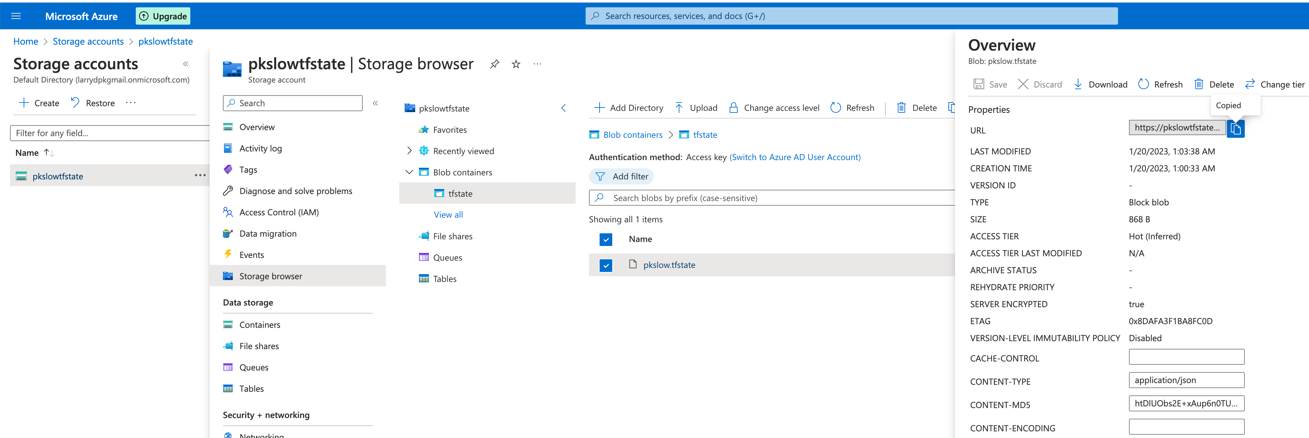The image size is (1309, 438).
Task: Open Activity log menu item
Action: pyautogui.click(x=260, y=148)
